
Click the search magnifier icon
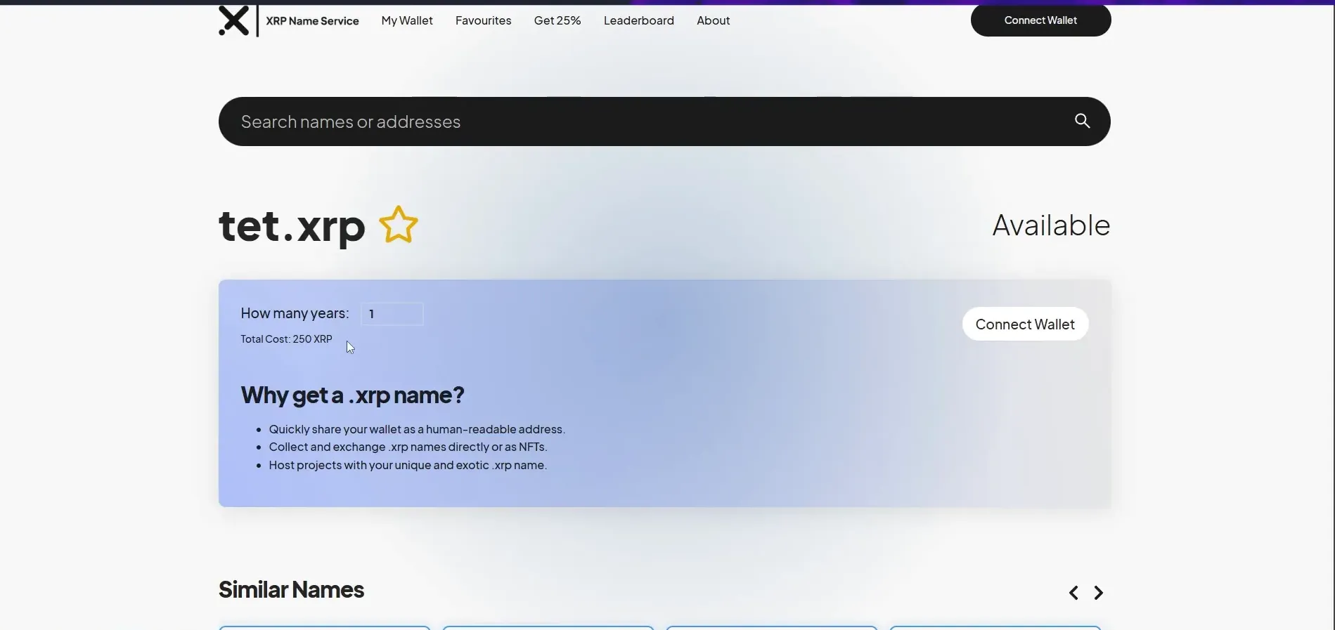point(1082,121)
